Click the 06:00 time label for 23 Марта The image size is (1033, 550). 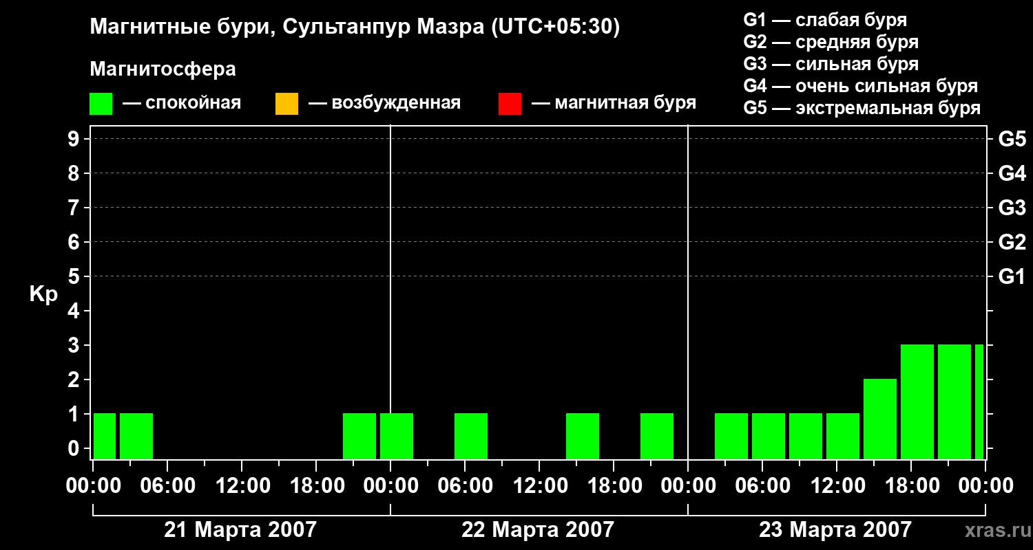click(762, 486)
